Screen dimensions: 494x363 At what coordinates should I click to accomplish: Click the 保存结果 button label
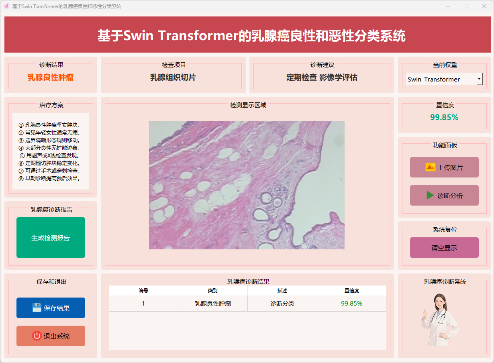(57, 308)
